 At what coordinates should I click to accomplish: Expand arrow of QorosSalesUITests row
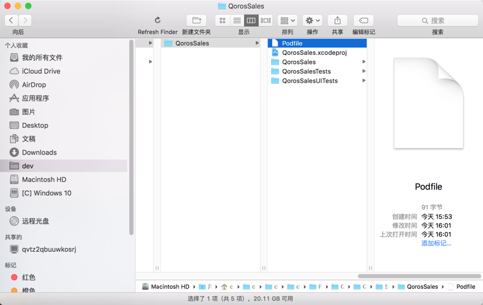point(364,81)
